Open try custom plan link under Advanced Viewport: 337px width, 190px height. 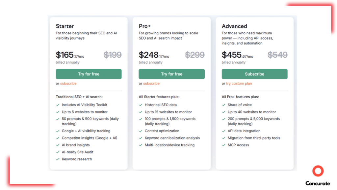click(x=239, y=83)
